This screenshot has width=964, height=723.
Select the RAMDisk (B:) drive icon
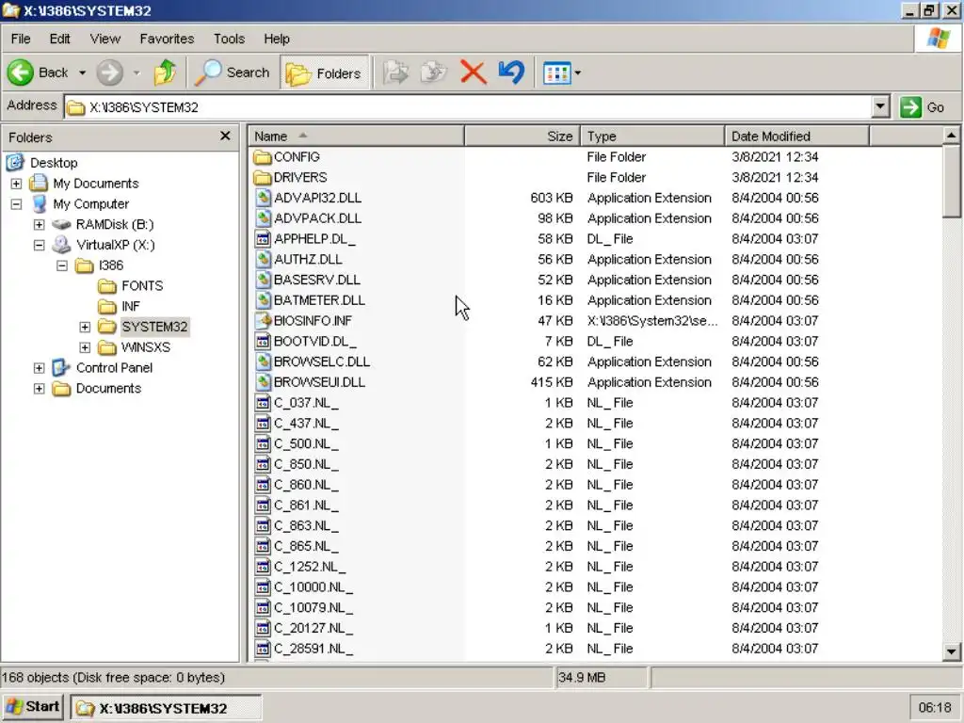[x=61, y=224]
